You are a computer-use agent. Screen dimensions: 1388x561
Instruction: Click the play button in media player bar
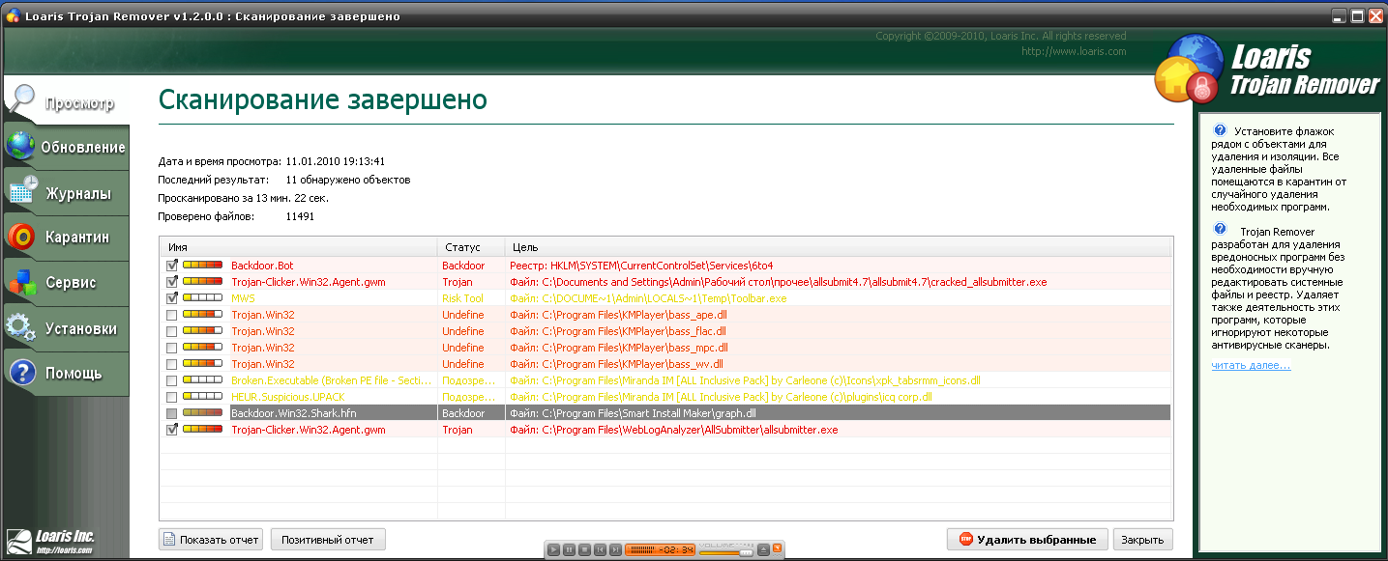click(553, 549)
